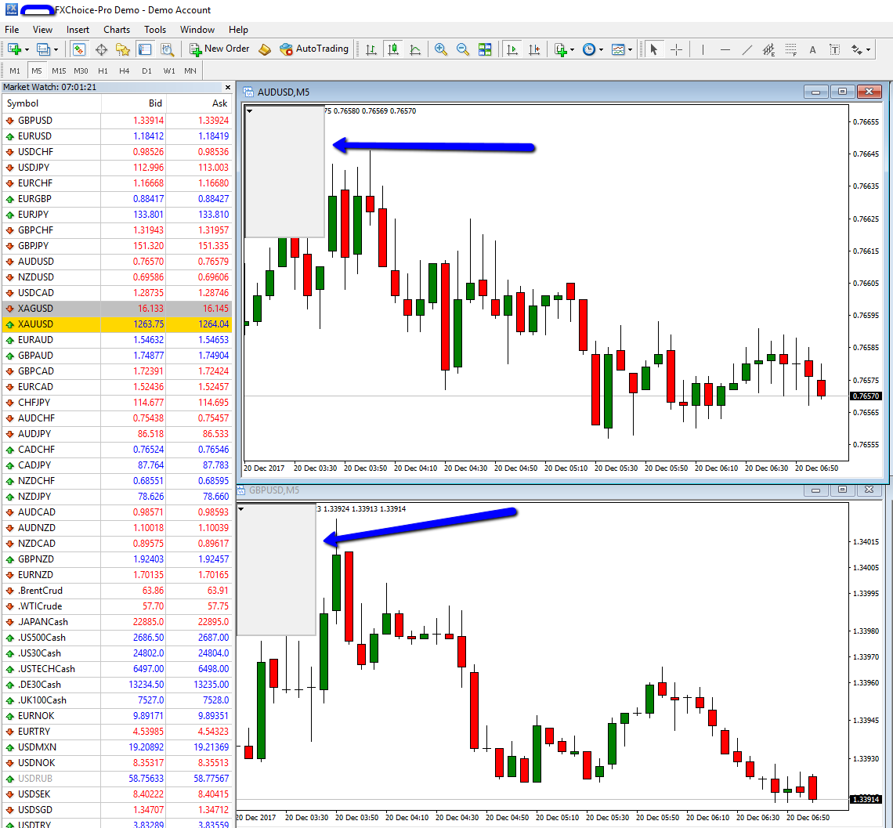Expand the Periods dropdown arrow

tap(601, 50)
